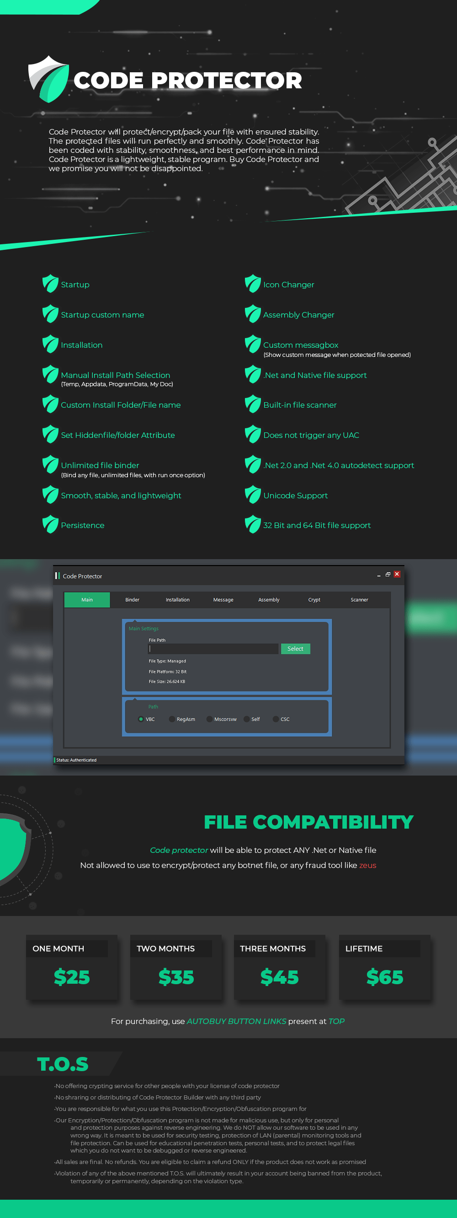Click shield icon beside Set Hiddenfile/folder Attribute

51,435
